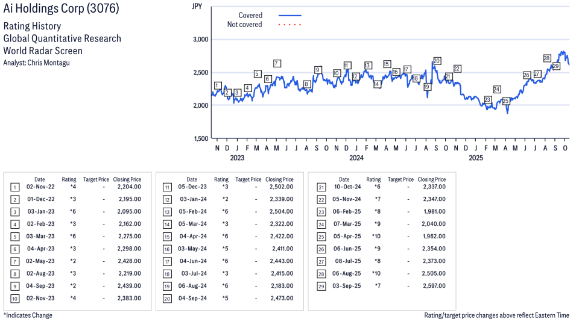The image size is (576, 319).
Task: Select chart marker 20 near the 2024 peak
Action: 437,61
